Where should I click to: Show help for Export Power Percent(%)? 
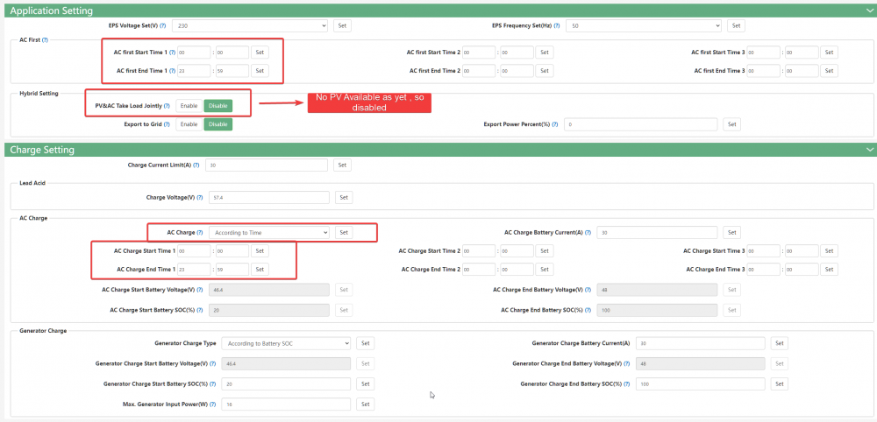(555, 124)
